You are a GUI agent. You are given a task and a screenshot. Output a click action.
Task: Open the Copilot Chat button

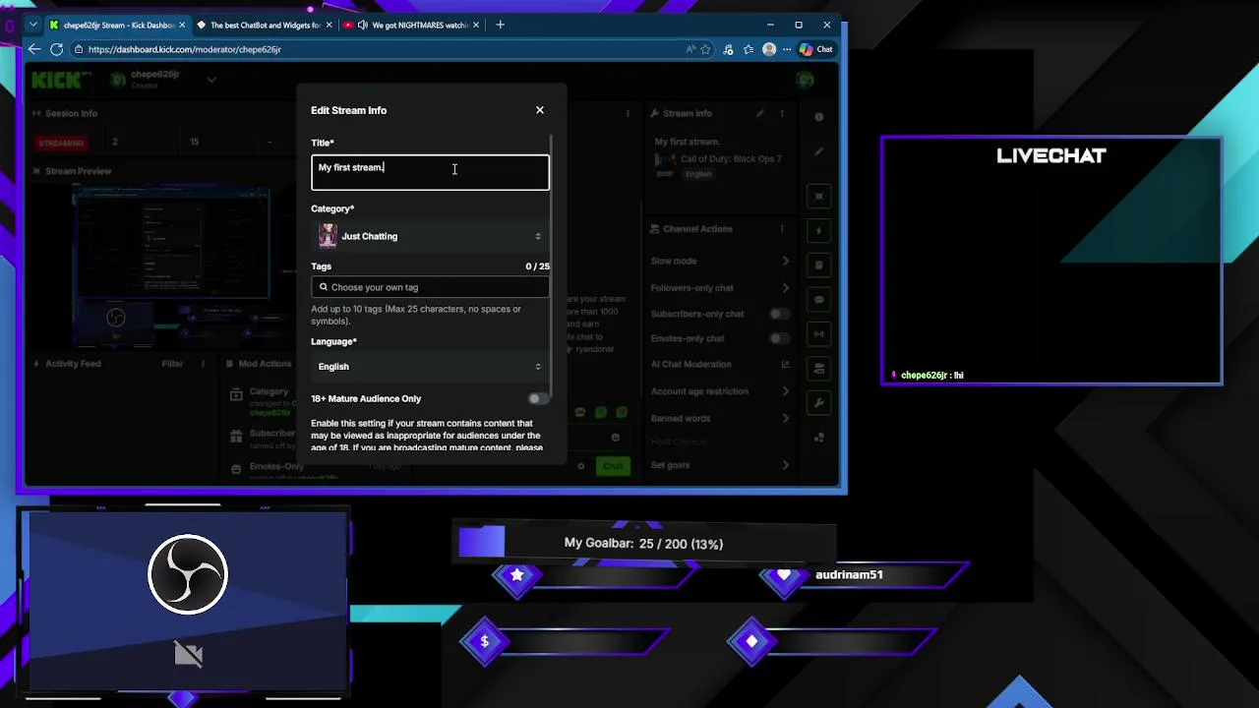pyautogui.click(x=815, y=49)
